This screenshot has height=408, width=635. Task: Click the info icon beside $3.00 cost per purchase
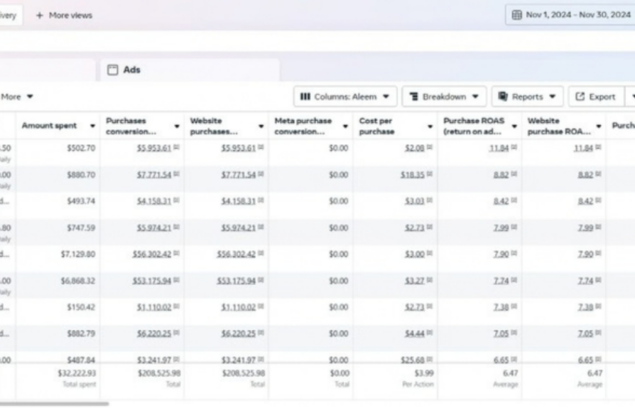pyautogui.click(x=430, y=254)
